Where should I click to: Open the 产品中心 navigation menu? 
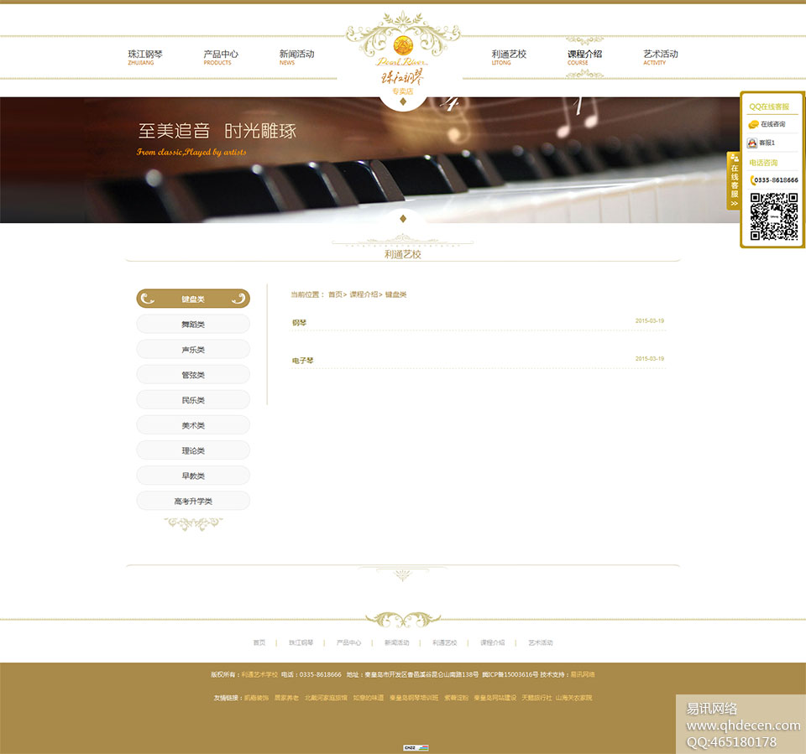220,57
